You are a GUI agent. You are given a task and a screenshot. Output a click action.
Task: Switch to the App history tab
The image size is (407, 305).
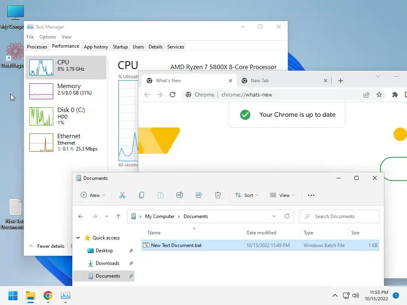(x=96, y=47)
